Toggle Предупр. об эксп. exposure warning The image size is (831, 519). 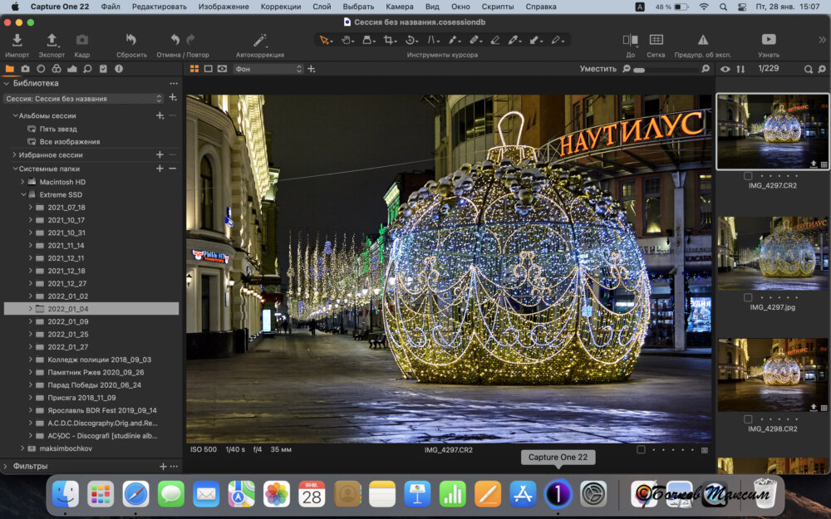tap(703, 40)
